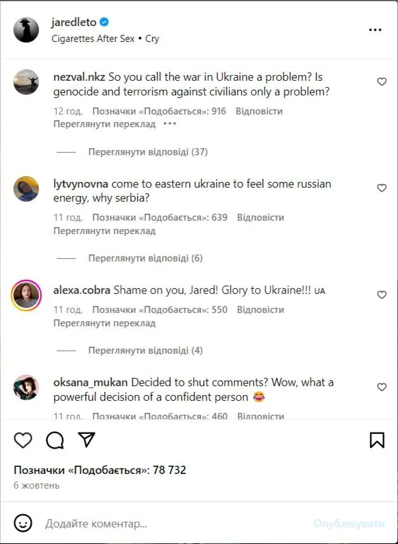398x544 pixels.
Task: Like the post's heart below the comments
Action: (x=23, y=440)
